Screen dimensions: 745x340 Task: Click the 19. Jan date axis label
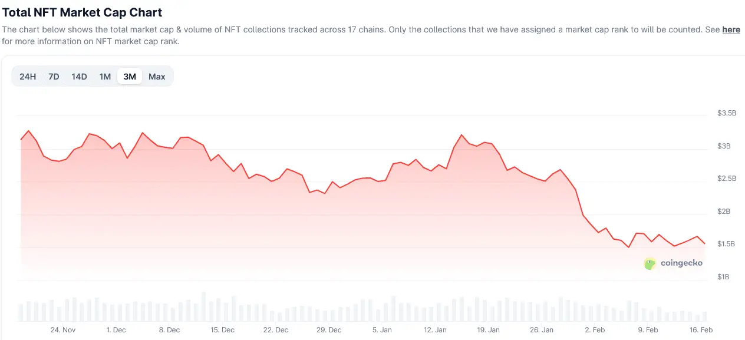pyautogui.click(x=489, y=330)
